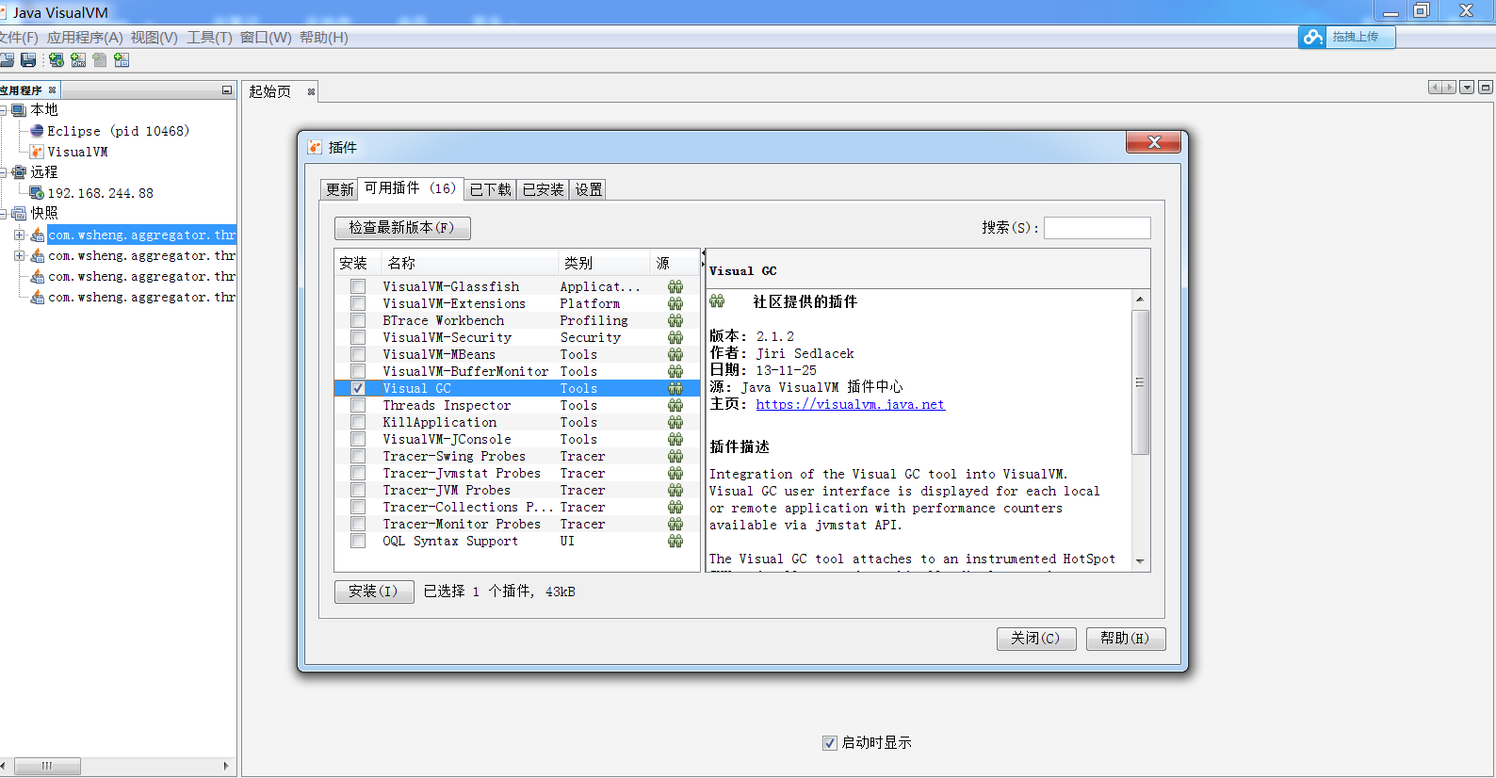Click the host icon beside 192.168.244.88
Screen dimensions: 1496x778
pyautogui.click(x=37, y=193)
